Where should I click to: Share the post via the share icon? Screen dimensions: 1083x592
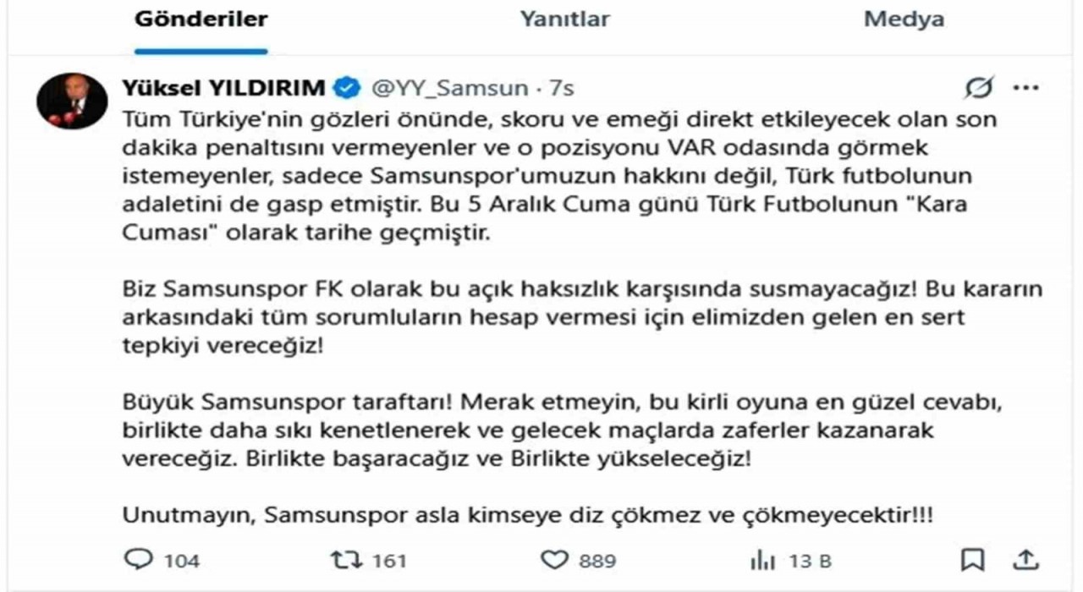click(1024, 560)
